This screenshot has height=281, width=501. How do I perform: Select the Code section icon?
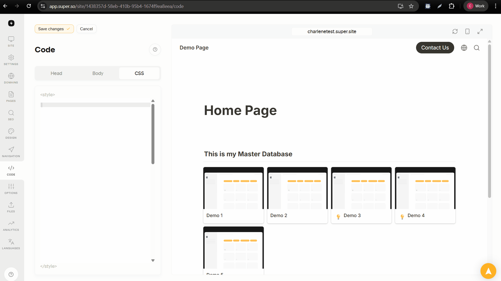(11, 170)
